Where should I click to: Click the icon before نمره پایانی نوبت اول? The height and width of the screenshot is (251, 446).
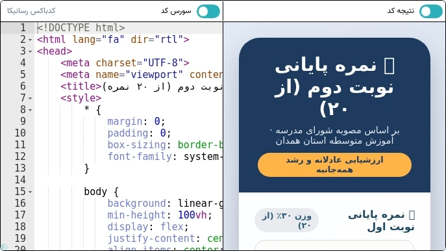pos(412,215)
